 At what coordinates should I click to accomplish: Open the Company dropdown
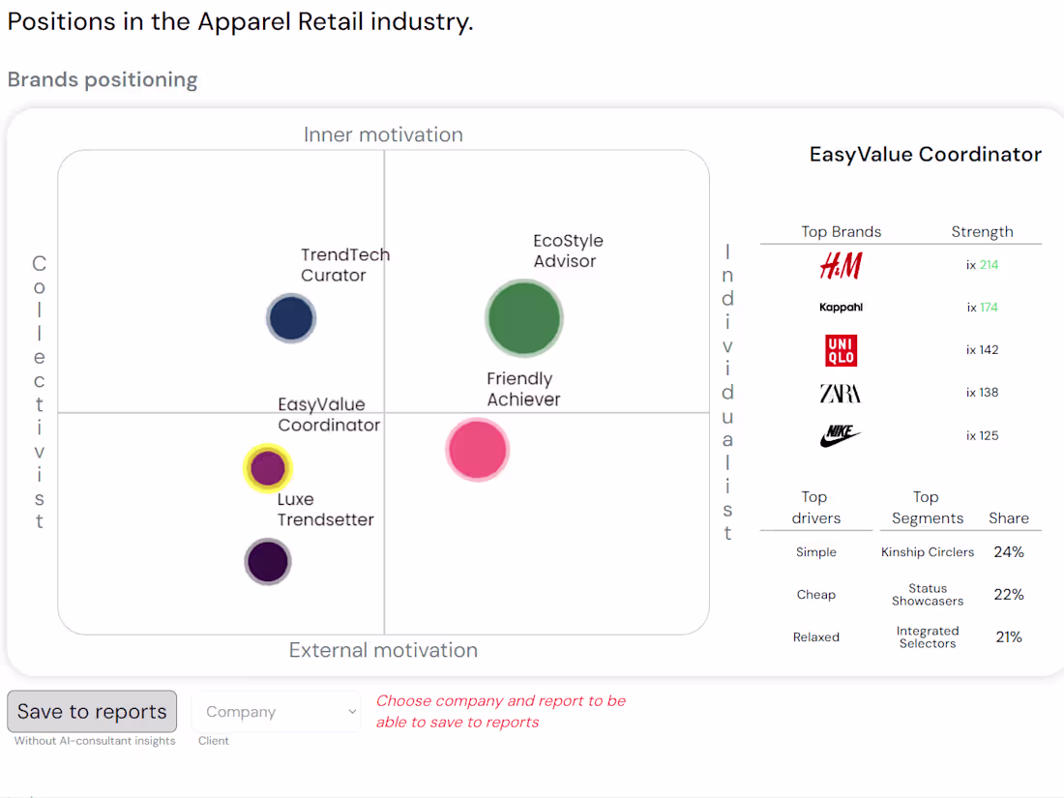276,711
